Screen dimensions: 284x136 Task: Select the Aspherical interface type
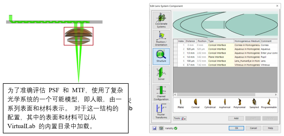[x=224, y=104]
